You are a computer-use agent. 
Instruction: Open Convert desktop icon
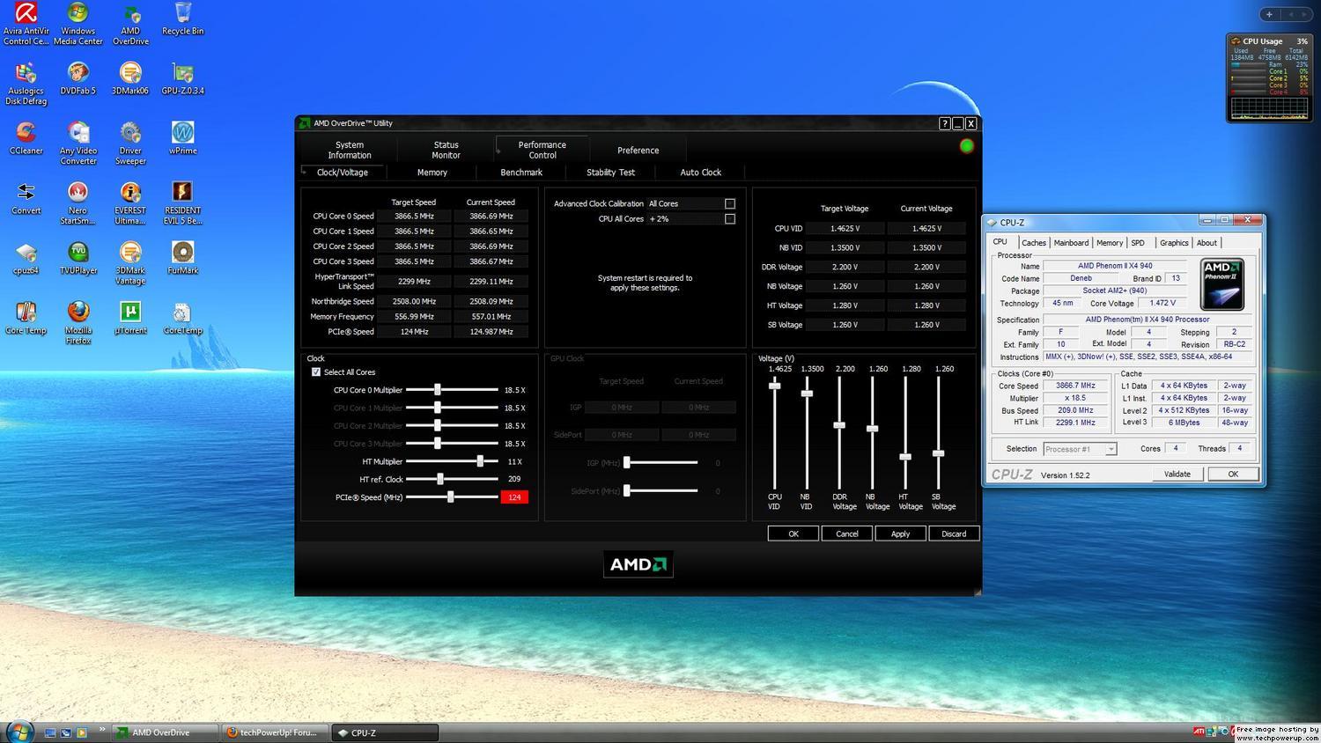(x=26, y=199)
